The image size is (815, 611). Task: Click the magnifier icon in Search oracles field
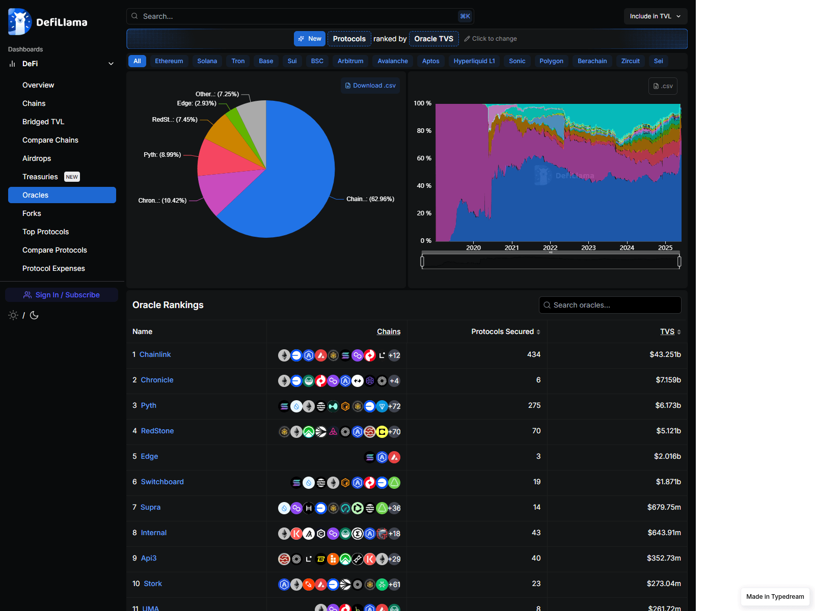coord(547,305)
